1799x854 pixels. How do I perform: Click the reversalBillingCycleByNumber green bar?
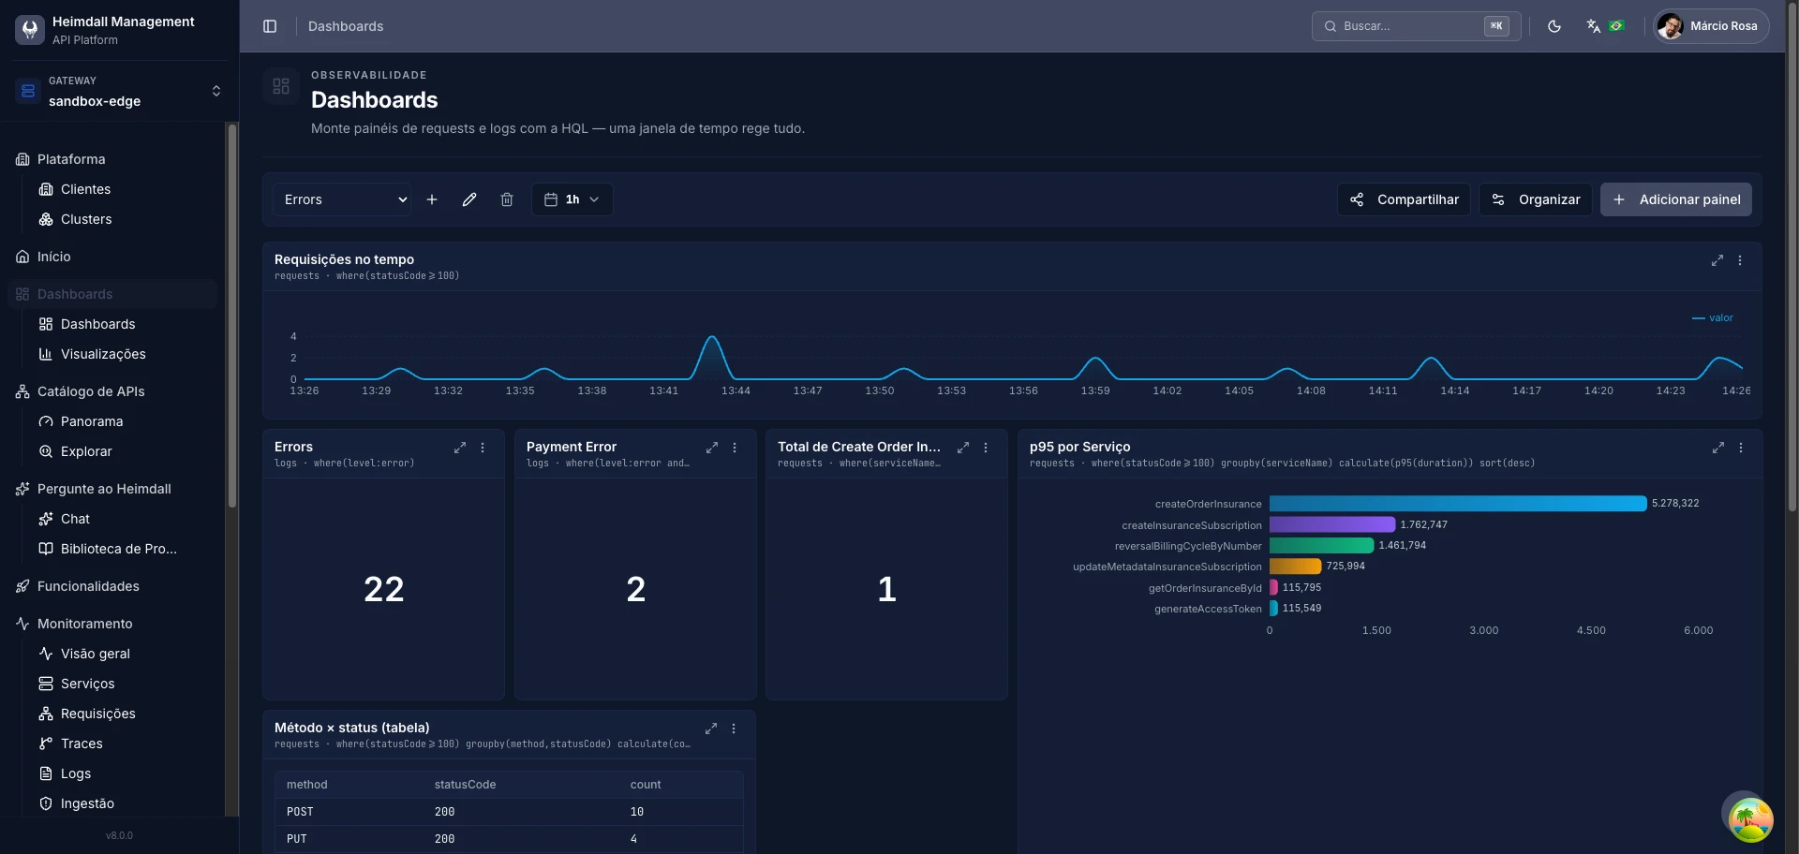tap(1321, 545)
